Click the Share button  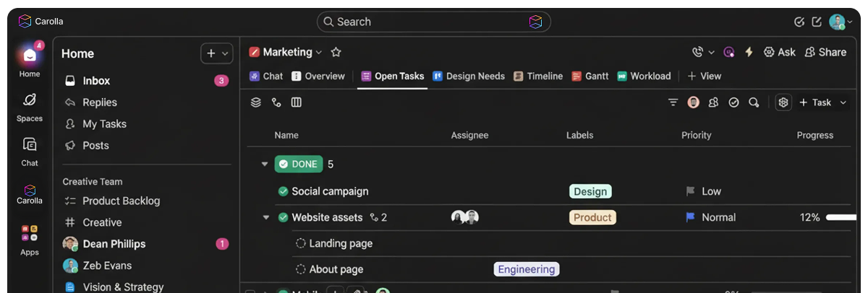pos(825,52)
